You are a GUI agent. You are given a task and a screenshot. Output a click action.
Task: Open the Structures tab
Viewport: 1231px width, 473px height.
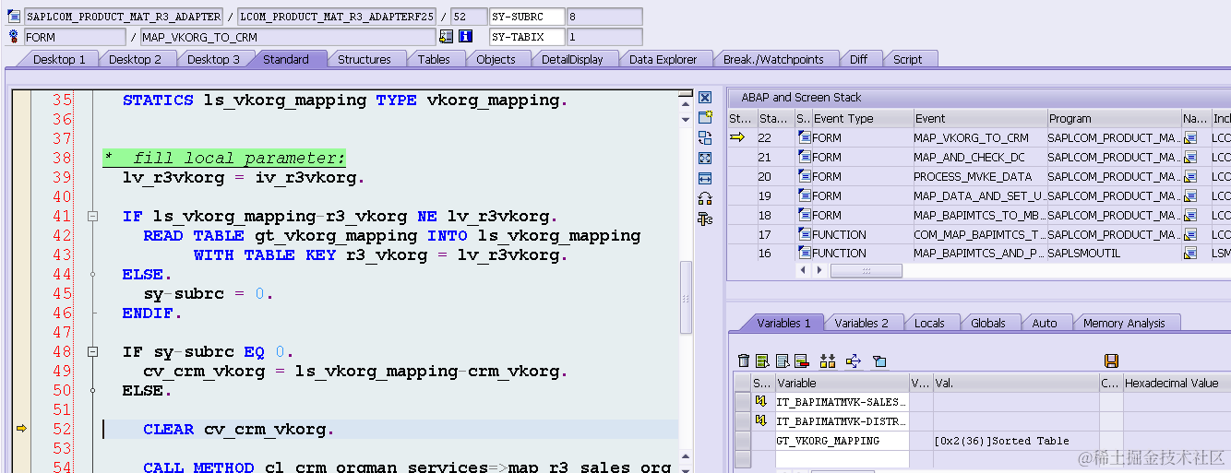364,59
